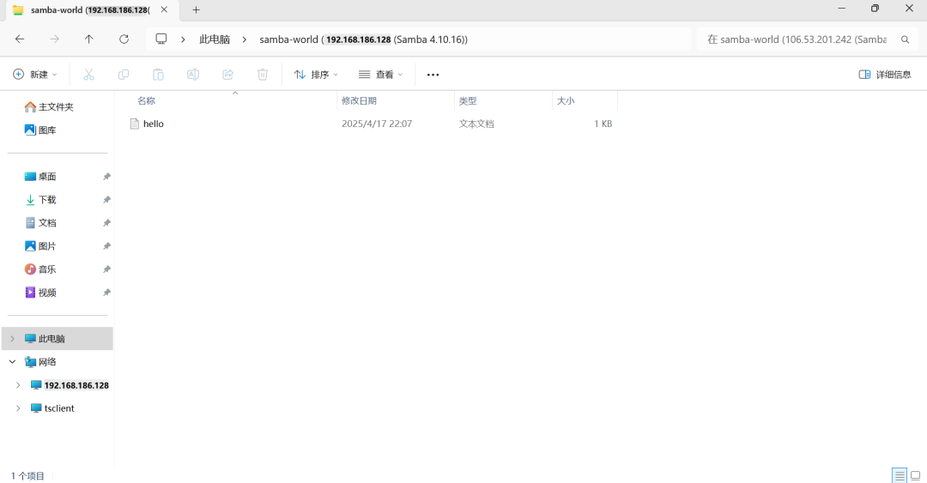This screenshot has height=483, width=927.
Task: Click the Delete trash icon
Action: coord(263,75)
